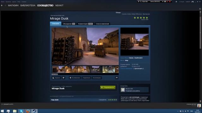Open the Мастерская Blade x64 breadcrumb link
The height and width of the screenshot is (113, 202).
pyautogui.click(x=57, y=16)
